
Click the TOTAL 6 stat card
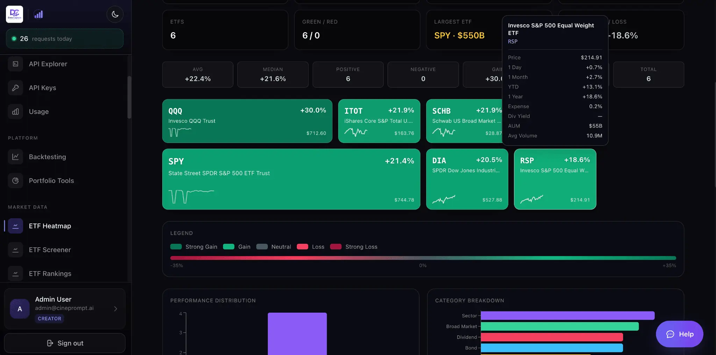click(x=649, y=74)
